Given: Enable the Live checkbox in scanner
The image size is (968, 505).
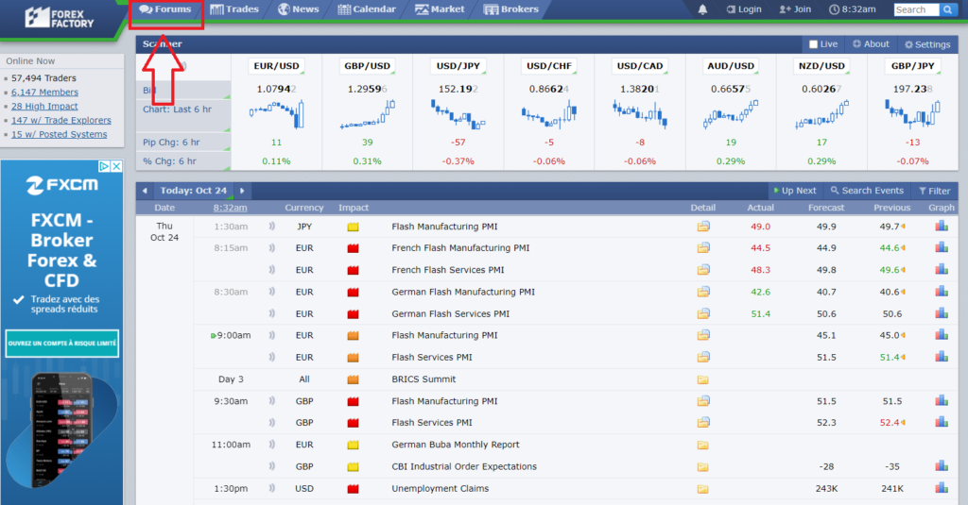Looking at the screenshot, I should (x=814, y=44).
